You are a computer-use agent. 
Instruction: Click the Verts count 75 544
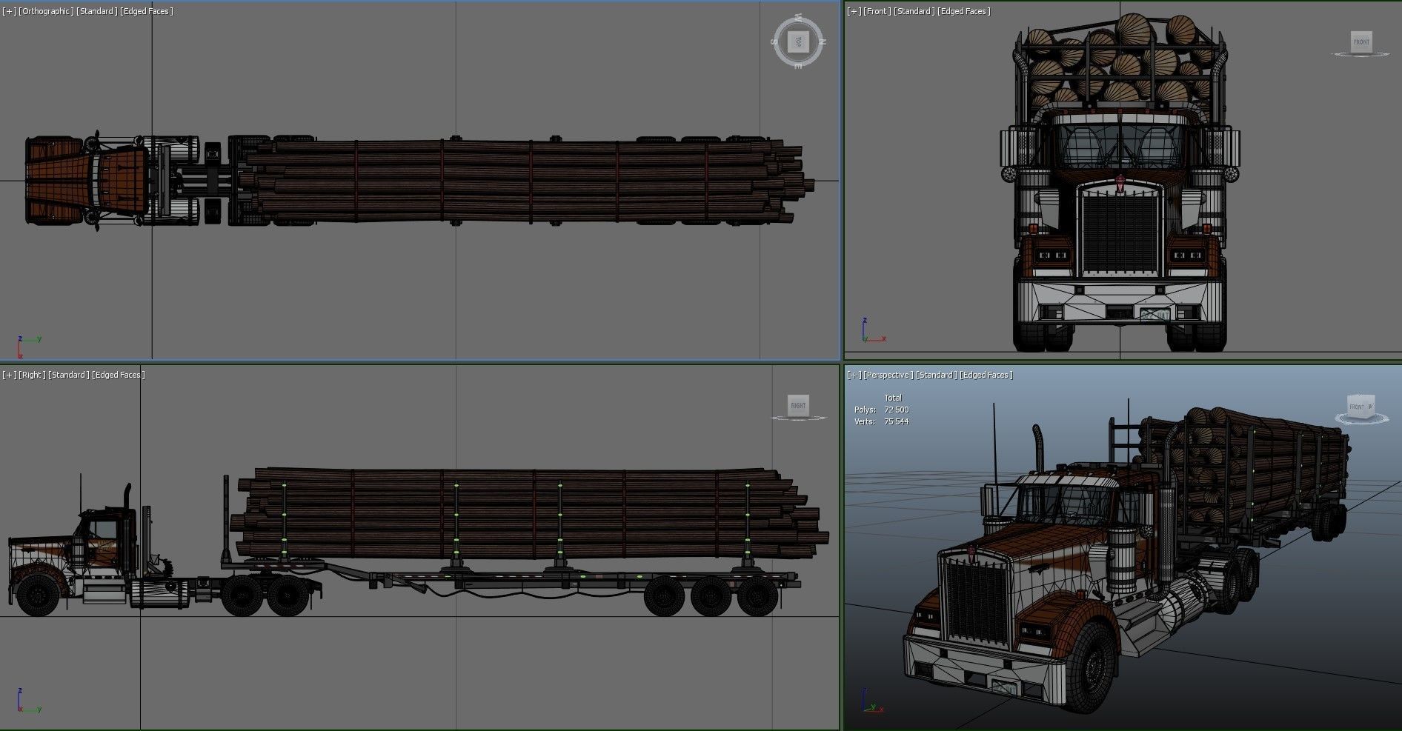click(896, 421)
